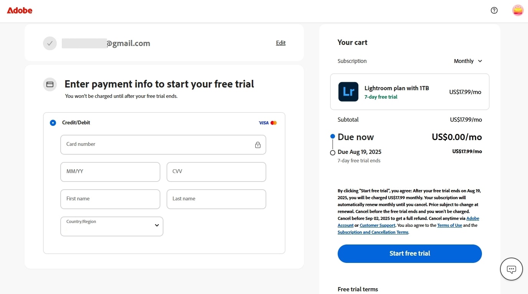528x294 pixels.
Task: Click into the Card number field
Action: (x=163, y=145)
